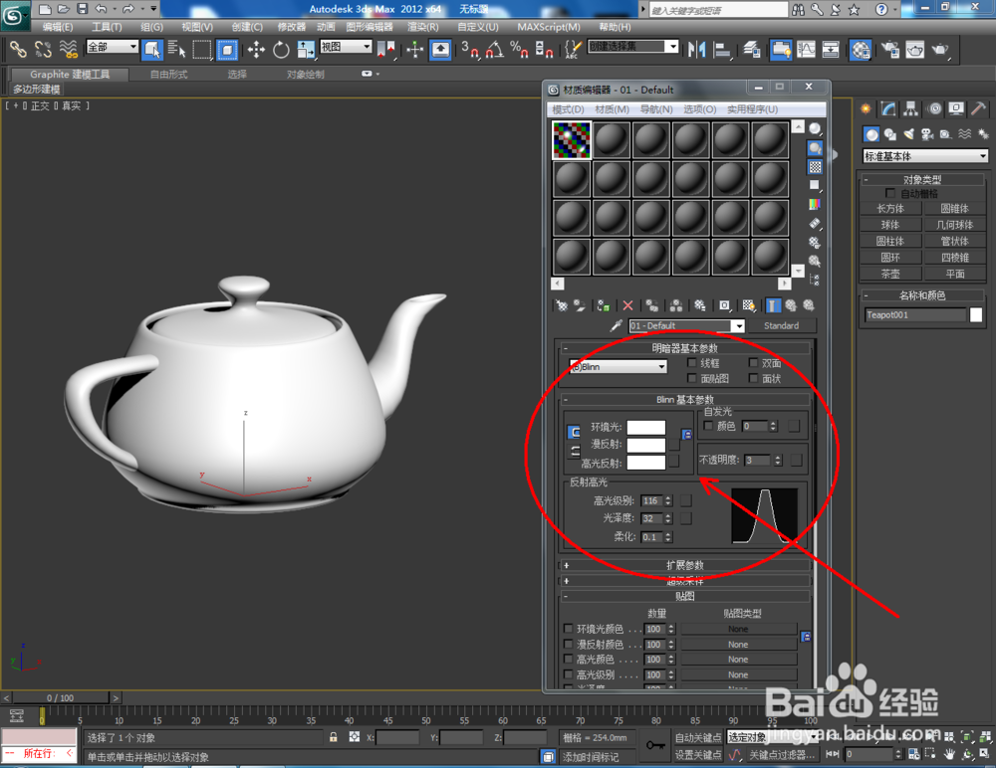996x768 pixels.
Task: Tick the 自动栅格 autogrid checkbox
Action: 889,192
